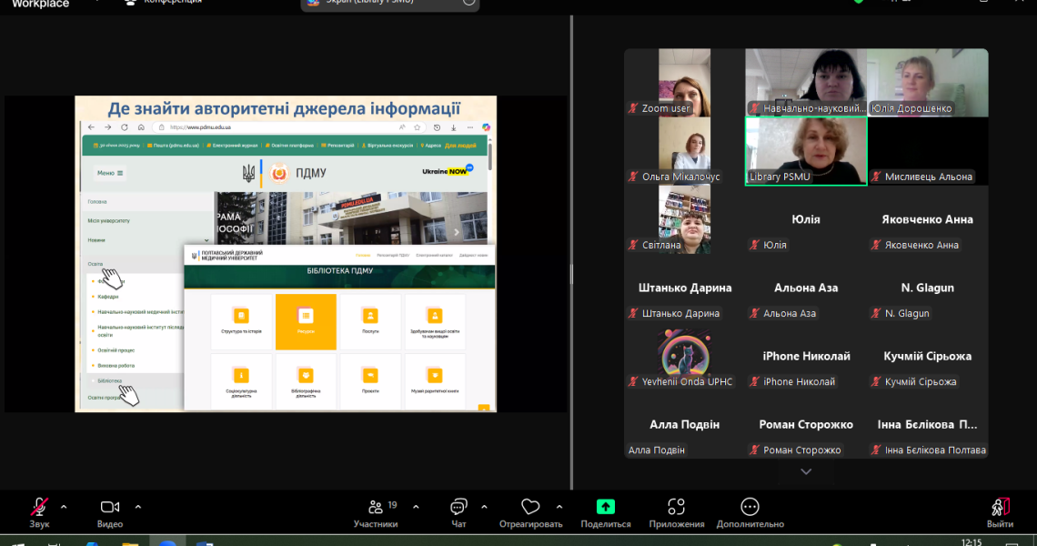Select the Алла Подвін participant tile
Image resolution: width=1037 pixels, height=546 pixels.
(684, 424)
